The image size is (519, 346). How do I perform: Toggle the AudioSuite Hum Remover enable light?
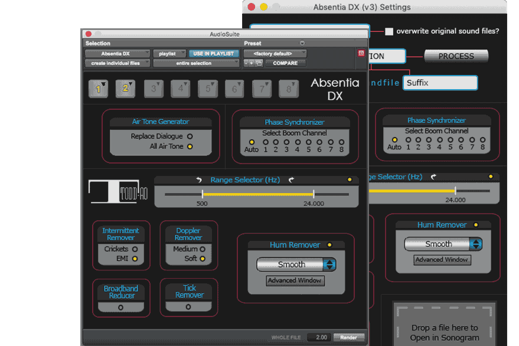tap(329, 244)
